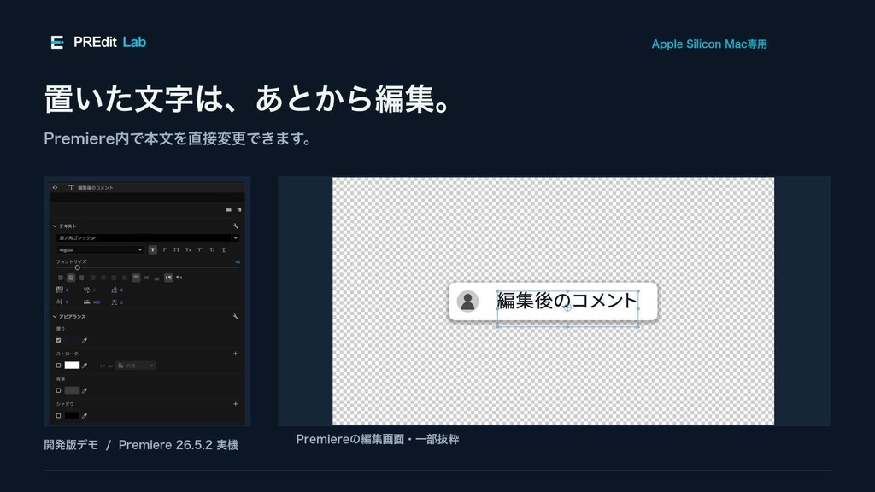The image size is (875, 492).
Task: Click the tsume icon in lower row
Action: [115, 302]
